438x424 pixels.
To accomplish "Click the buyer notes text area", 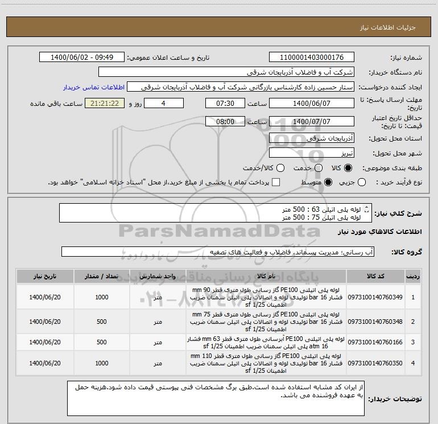I will 216,398.
